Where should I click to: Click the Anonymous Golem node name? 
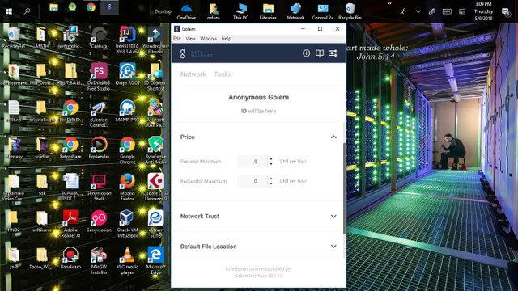click(259, 97)
